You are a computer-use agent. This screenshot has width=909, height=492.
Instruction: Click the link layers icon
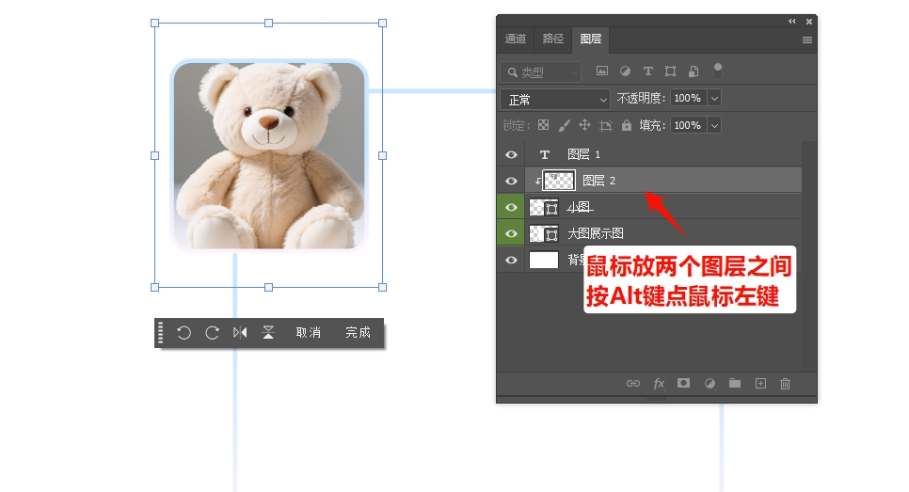(633, 384)
